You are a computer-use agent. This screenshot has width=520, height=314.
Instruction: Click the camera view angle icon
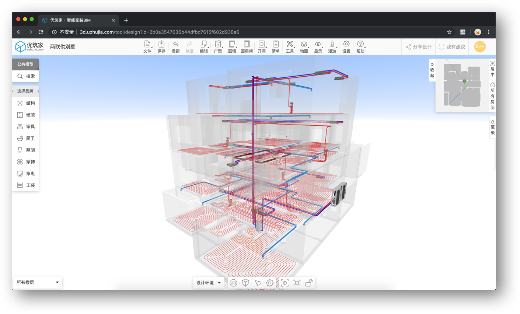tap(258, 283)
